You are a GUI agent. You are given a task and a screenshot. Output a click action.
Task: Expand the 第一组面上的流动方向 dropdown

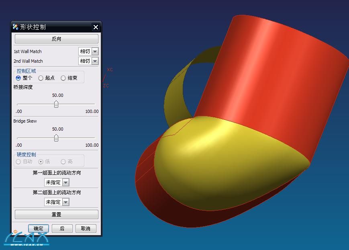coord(65,182)
